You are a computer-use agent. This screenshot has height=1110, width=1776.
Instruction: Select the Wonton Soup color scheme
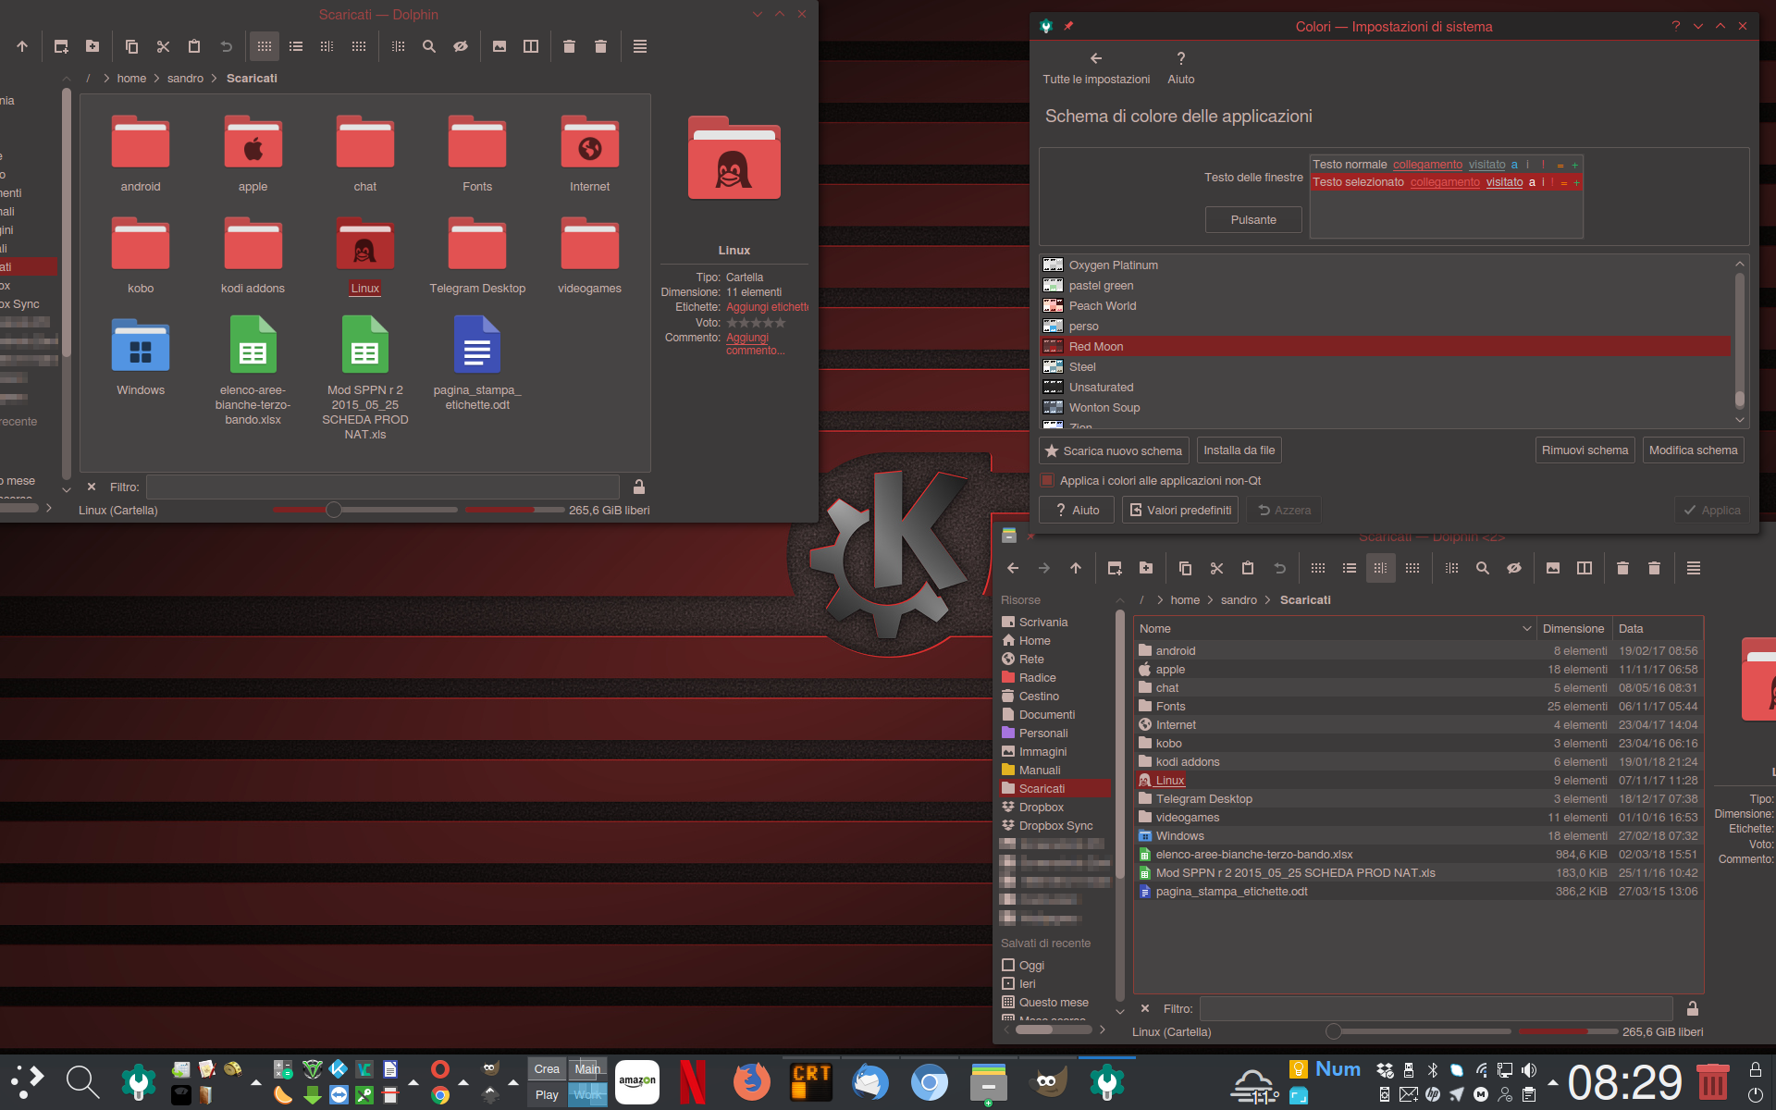(x=1386, y=408)
